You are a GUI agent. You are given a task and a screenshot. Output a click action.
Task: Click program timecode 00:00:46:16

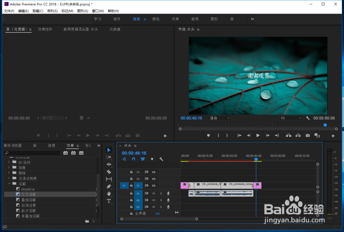191,118
